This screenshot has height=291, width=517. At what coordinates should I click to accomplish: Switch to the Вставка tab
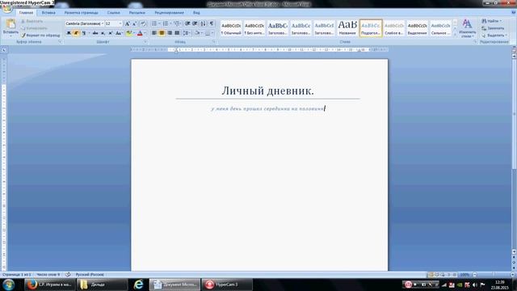[x=48, y=13]
